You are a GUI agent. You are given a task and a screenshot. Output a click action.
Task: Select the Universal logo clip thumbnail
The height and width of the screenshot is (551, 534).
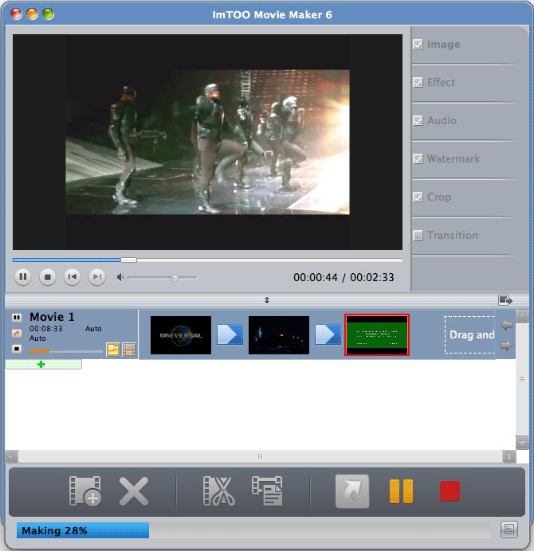tap(181, 335)
